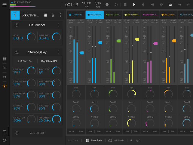The width and height of the screenshot is (193, 145).
Task: Click the plus icon beside ADD EFFECT
Action: coord(17,133)
